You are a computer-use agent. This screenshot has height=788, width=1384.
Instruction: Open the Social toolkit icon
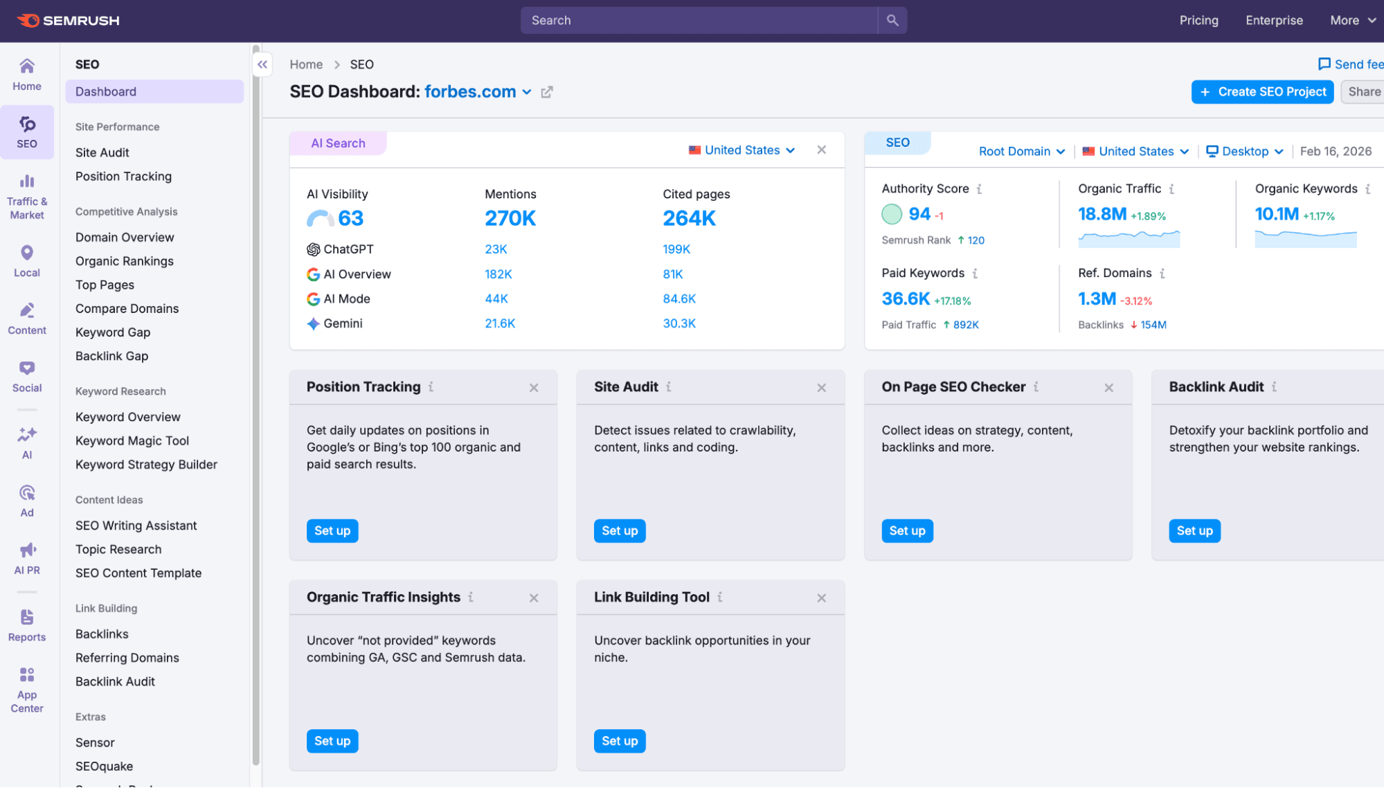(26, 368)
